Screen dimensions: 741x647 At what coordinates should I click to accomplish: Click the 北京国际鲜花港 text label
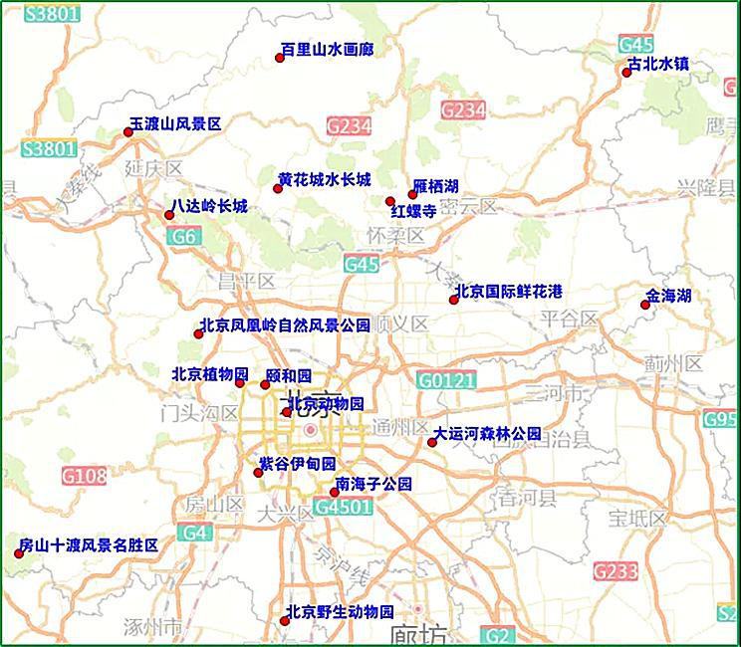[509, 292]
